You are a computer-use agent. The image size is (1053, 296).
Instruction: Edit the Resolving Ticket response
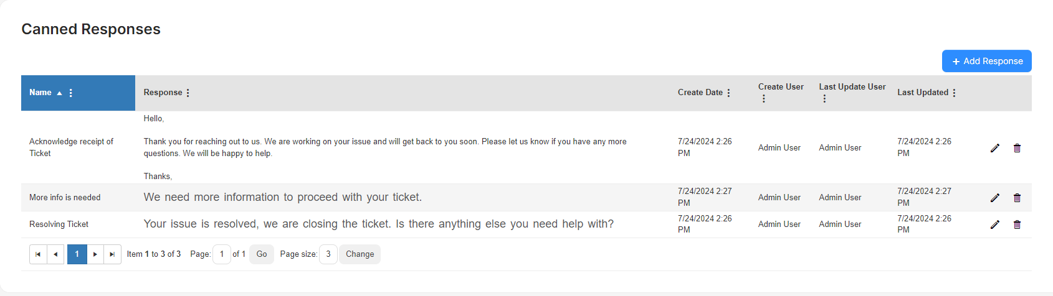click(x=994, y=224)
